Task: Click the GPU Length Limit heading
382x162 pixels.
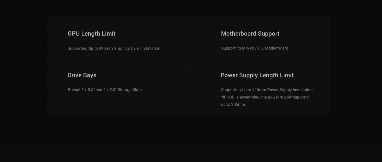Action: click(x=92, y=34)
